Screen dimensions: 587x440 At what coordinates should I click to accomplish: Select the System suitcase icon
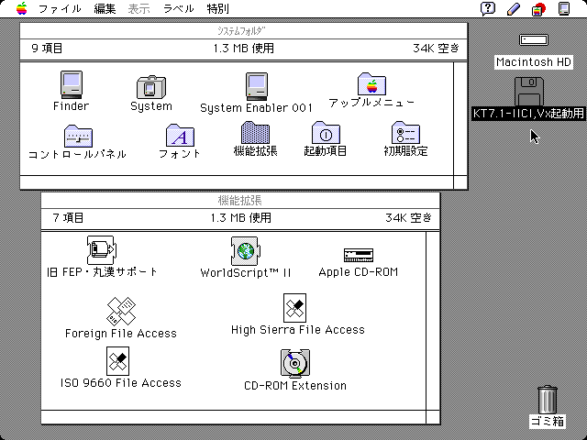tap(150, 87)
